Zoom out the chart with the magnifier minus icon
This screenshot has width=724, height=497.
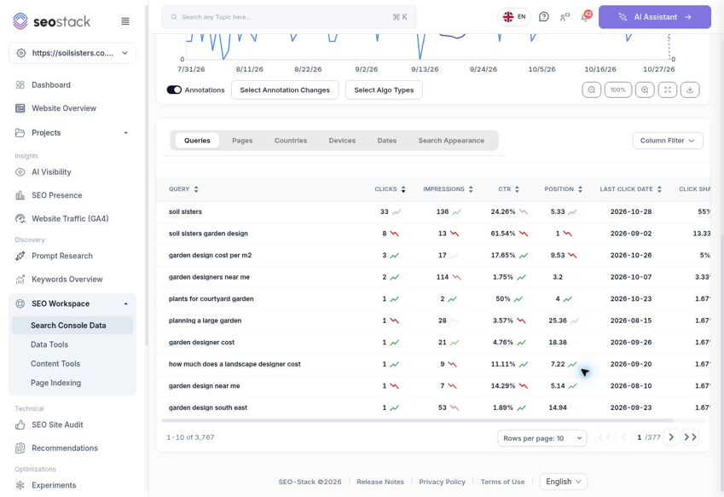[592, 90]
